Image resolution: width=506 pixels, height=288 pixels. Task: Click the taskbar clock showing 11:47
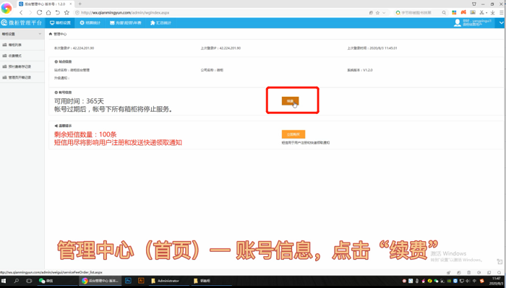tap(497, 281)
